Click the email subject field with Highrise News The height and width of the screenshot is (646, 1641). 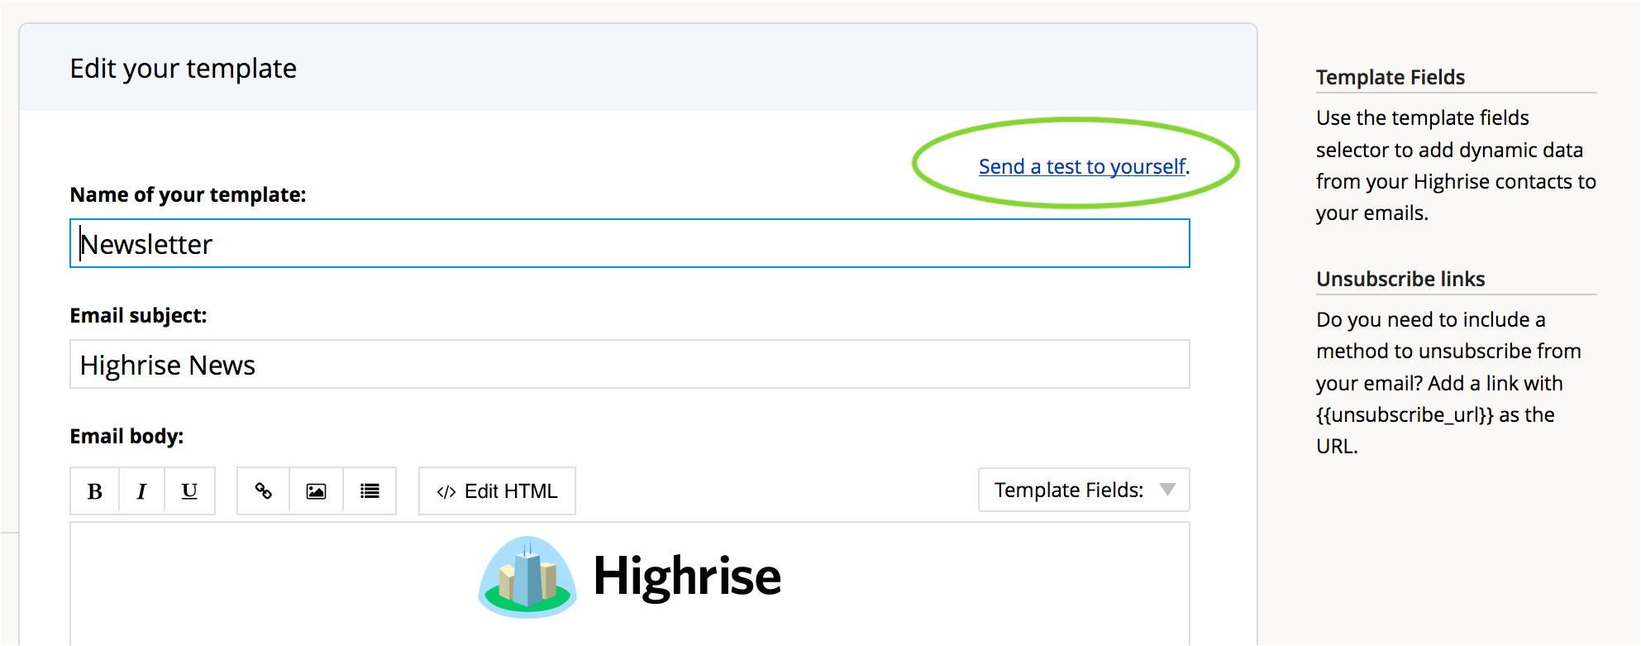[x=629, y=365]
